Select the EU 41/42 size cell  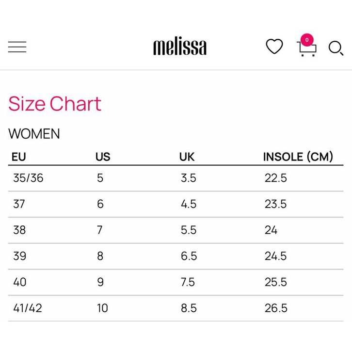pyautogui.click(x=28, y=308)
